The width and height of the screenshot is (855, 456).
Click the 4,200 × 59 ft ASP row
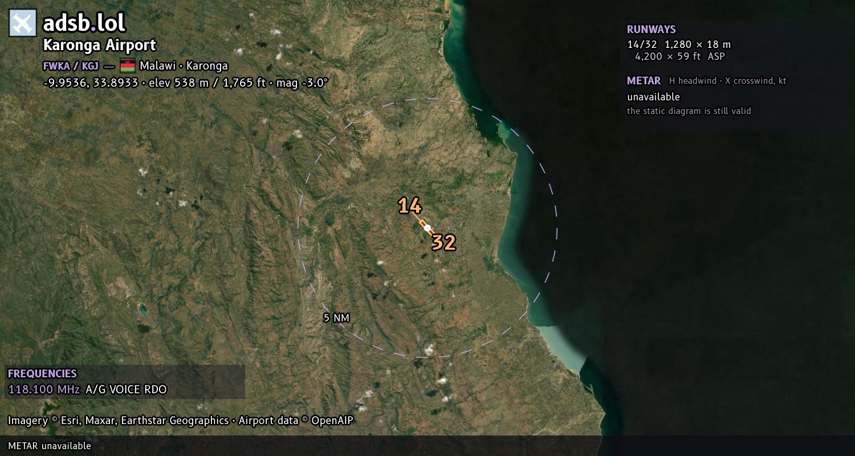680,56
